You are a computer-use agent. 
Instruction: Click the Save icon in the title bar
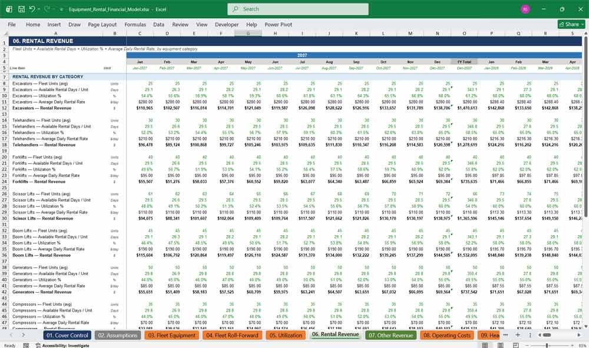(x=21, y=9)
